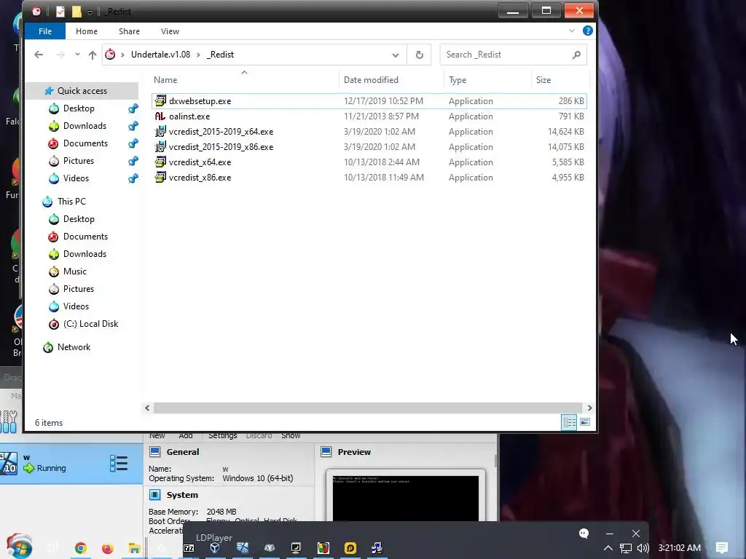746x559 pixels.
Task: Select the vcredist_x86.exe file icon
Action: (x=160, y=178)
